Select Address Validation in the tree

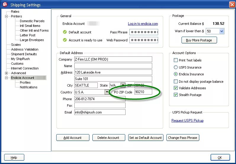click(x=25, y=49)
